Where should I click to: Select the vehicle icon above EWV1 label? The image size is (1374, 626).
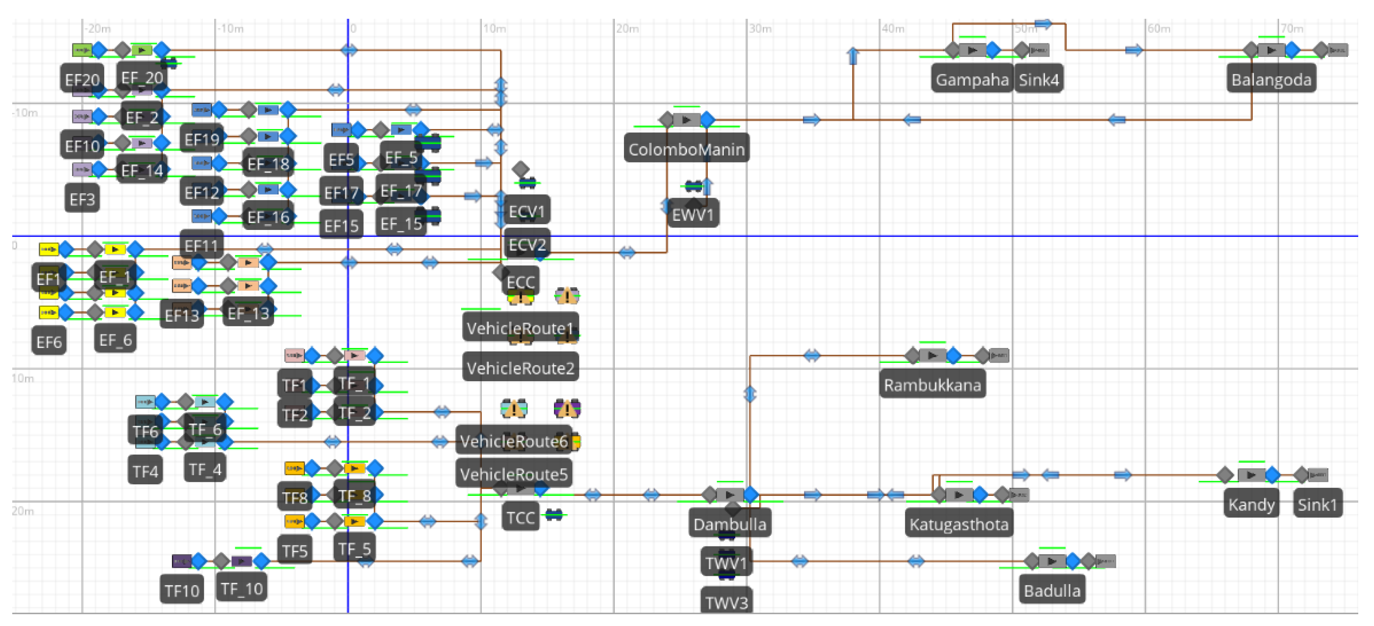693,186
